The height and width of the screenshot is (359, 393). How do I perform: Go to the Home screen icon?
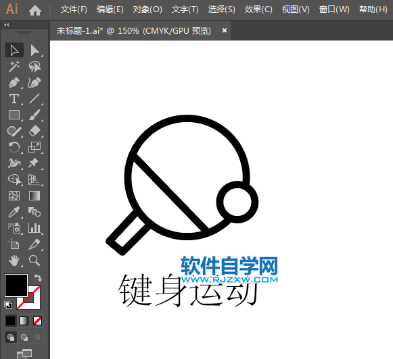pyautogui.click(x=35, y=10)
